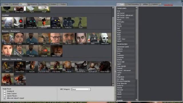This screenshot has width=183, height=103.
Task: Spawn the G-Man NPC
Action: pos(81,39)
